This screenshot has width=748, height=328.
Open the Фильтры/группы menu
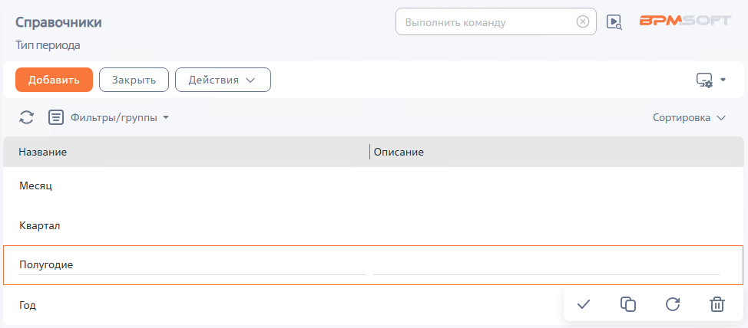[119, 117]
